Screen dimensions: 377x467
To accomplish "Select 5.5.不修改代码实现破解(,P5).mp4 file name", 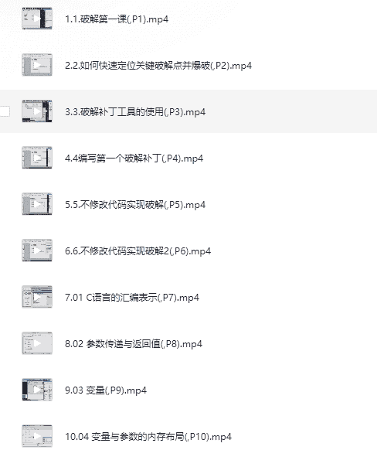I will 135,205.
